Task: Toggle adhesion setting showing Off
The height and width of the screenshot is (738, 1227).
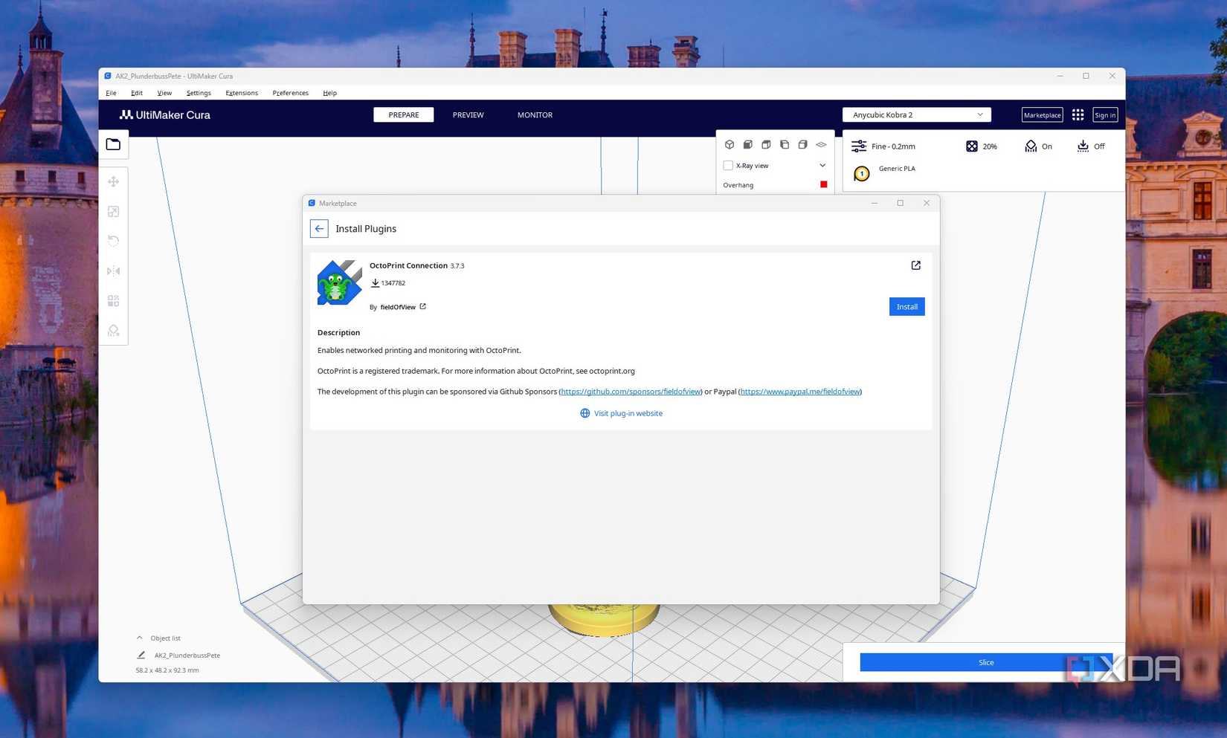Action: point(1090,146)
